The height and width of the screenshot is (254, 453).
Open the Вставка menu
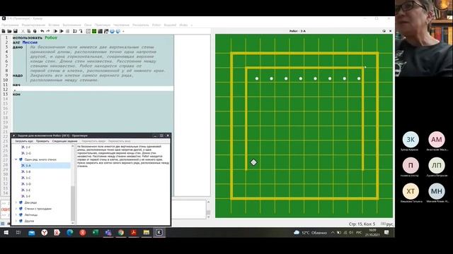[54, 25]
